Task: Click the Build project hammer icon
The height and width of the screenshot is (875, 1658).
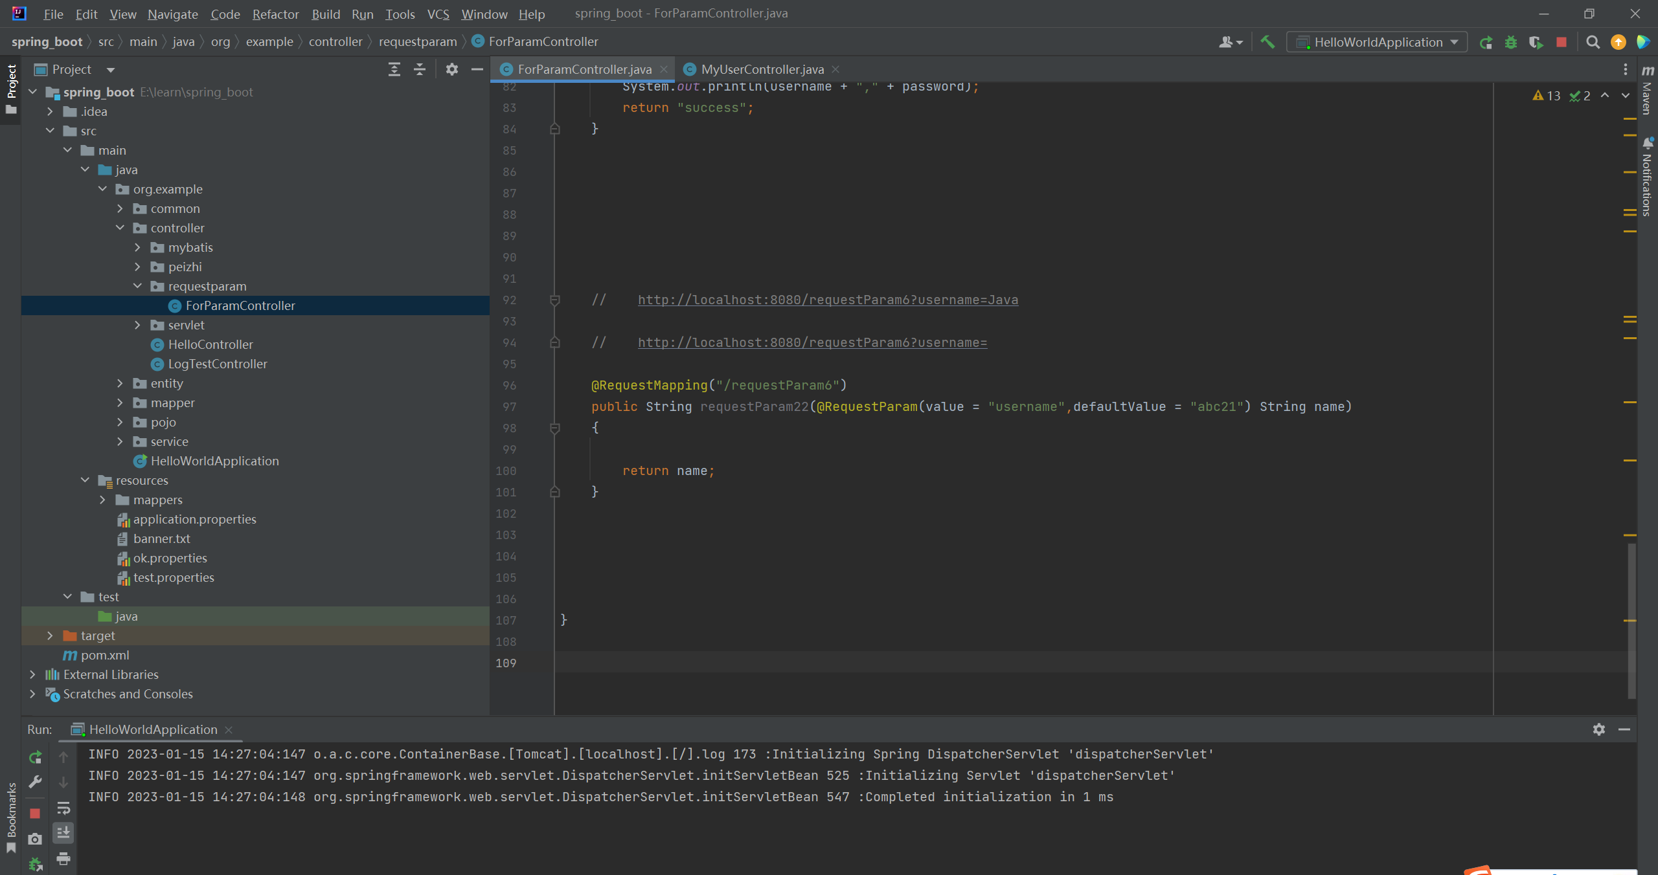Action: [x=1267, y=42]
